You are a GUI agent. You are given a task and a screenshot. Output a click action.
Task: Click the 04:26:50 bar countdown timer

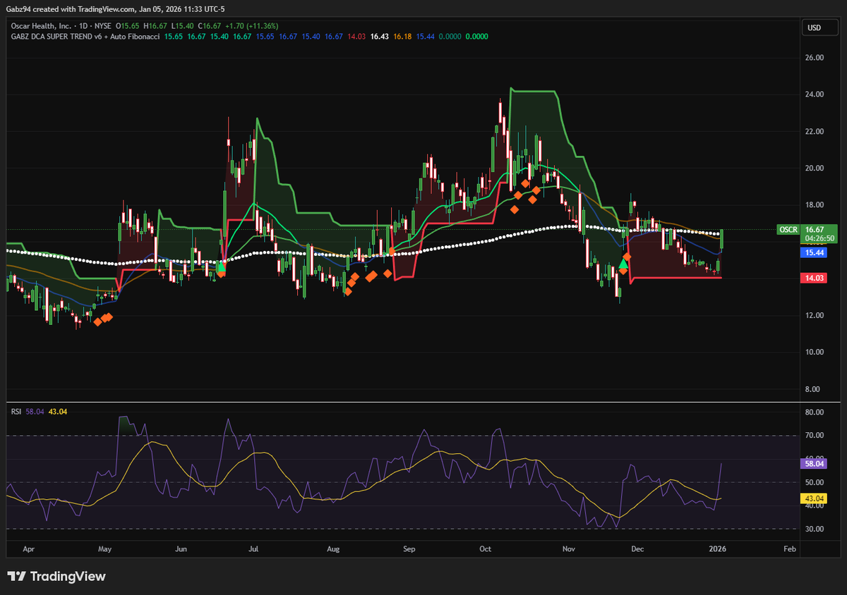tap(819, 238)
